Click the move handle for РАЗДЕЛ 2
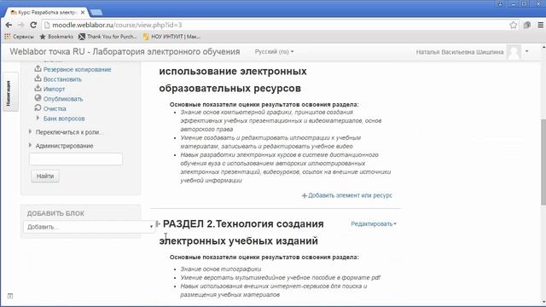Image resolution: width=546 pixels, height=307 pixels. tap(157, 223)
